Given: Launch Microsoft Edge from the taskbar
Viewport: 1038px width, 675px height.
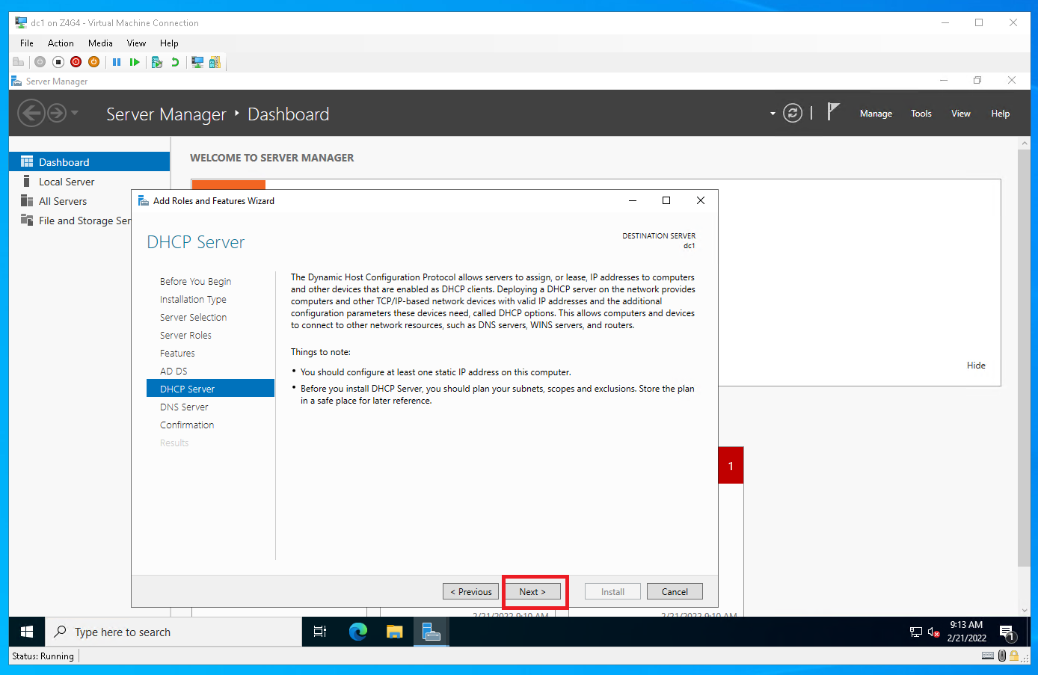Looking at the screenshot, I should [x=358, y=632].
